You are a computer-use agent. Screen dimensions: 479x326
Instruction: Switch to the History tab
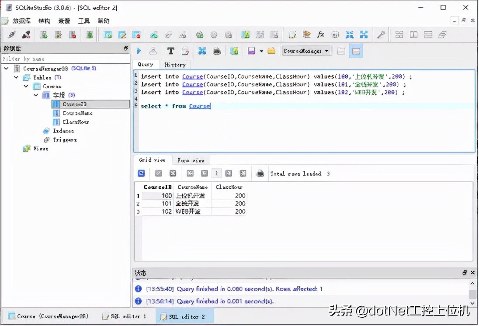[175, 65]
